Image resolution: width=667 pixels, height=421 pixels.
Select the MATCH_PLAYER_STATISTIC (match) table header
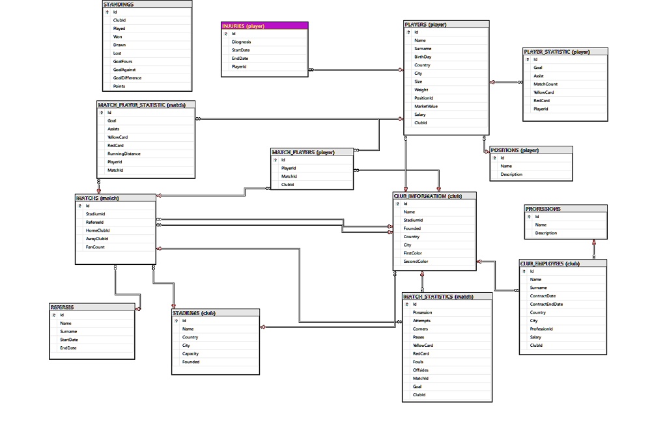pos(146,105)
